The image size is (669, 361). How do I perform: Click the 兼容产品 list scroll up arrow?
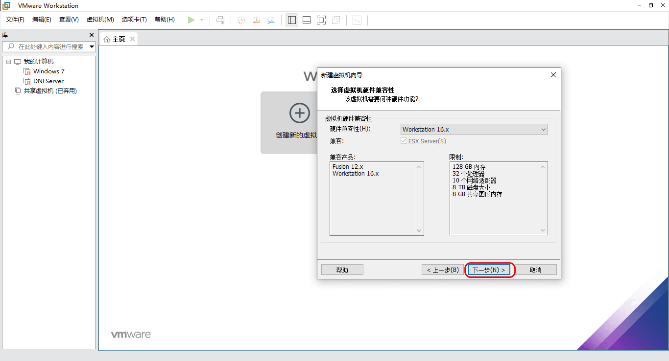(419, 167)
